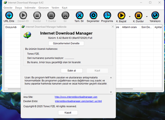Open the Programla scheduler icon
The image size is (165, 120).
coord(107,15)
